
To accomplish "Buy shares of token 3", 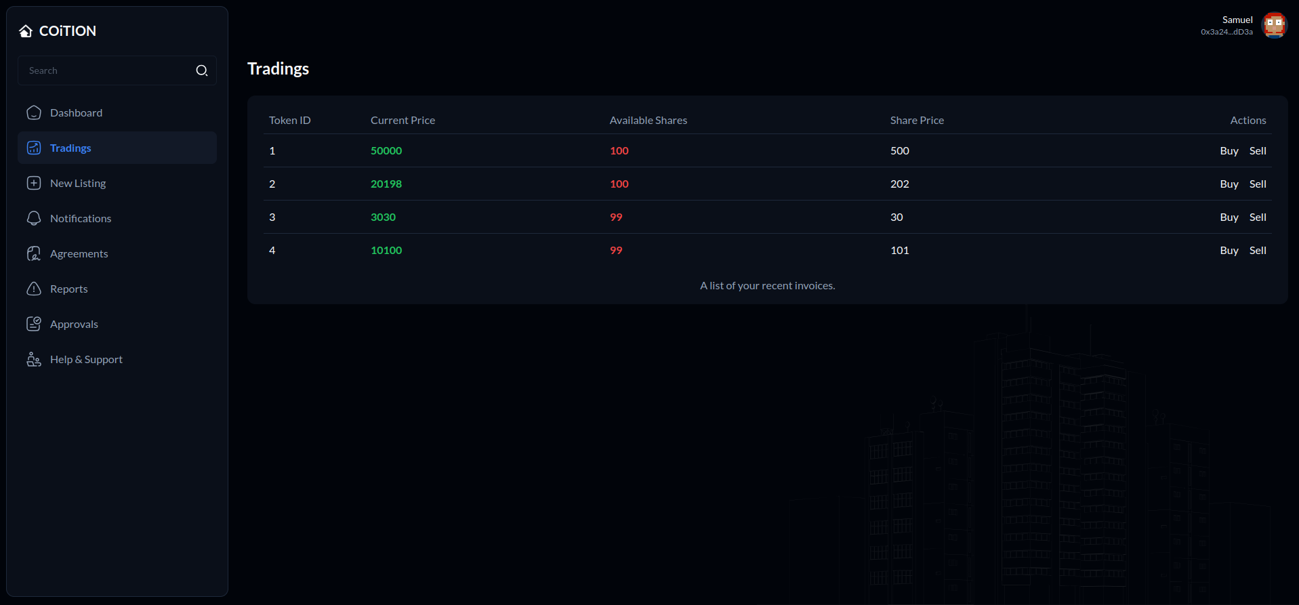I will tap(1229, 217).
